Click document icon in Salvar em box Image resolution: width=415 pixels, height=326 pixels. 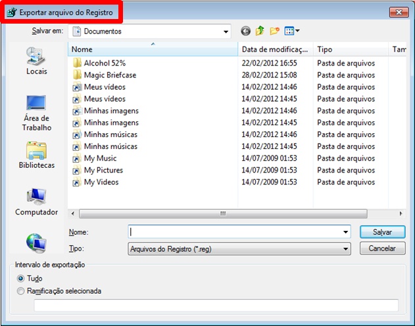pos(77,31)
